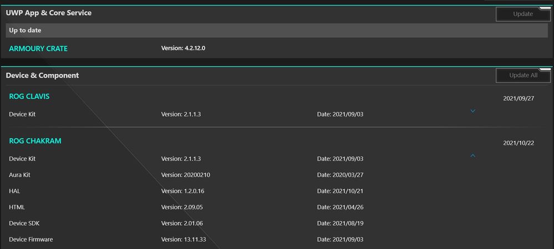This screenshot has width=554, height=249.
Task: Expand the ROG CLAVIS details chevron
Action: (x=472, y=111)
